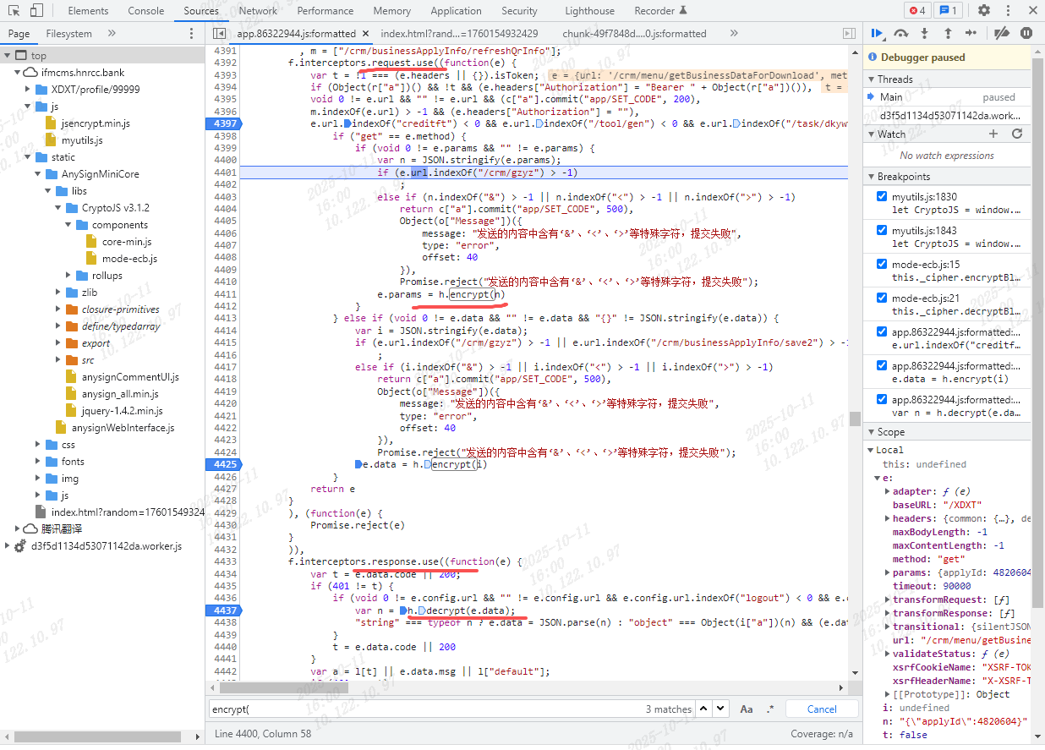Image resolution: width=1045 pixels, height=750 pixels.
Task: Uncheck the myutils.js:1830 breakpoint
Action: click(883, 196)
